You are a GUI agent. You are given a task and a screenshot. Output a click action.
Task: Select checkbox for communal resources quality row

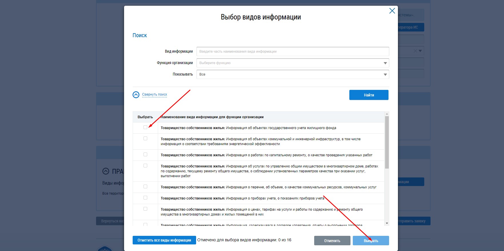point(145,187)
